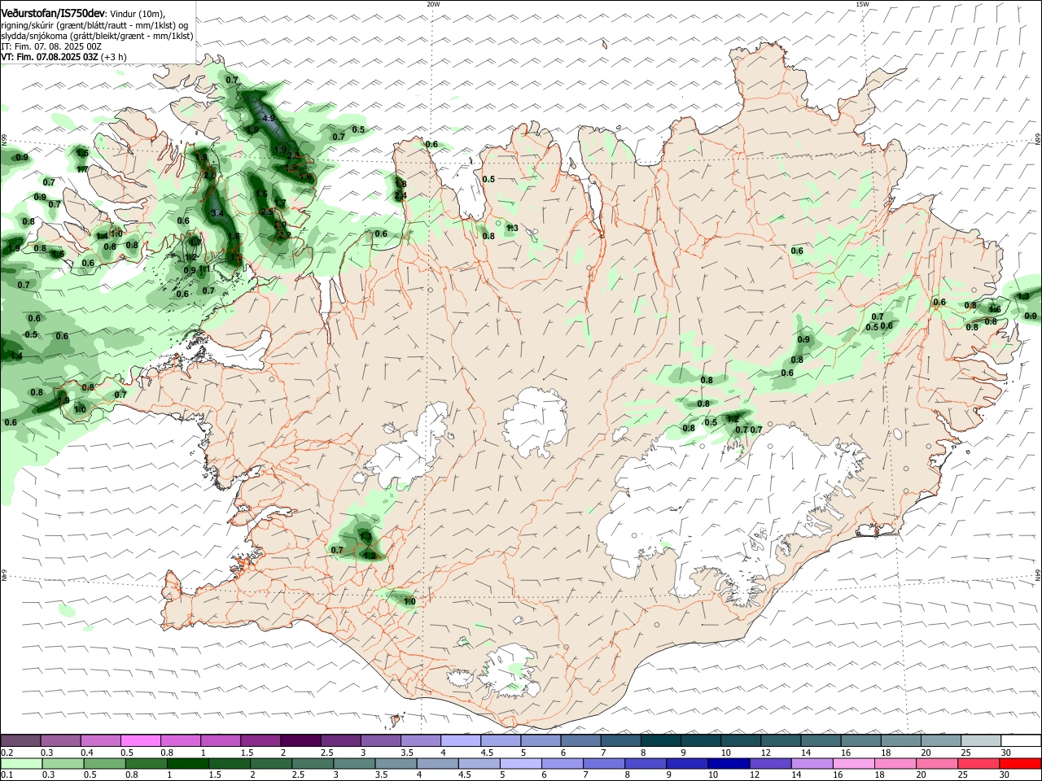Click the bright red swatch ending the rain legend
Image resolution: width=1042 pixels, height=781 pixels.
point(1021,763)
